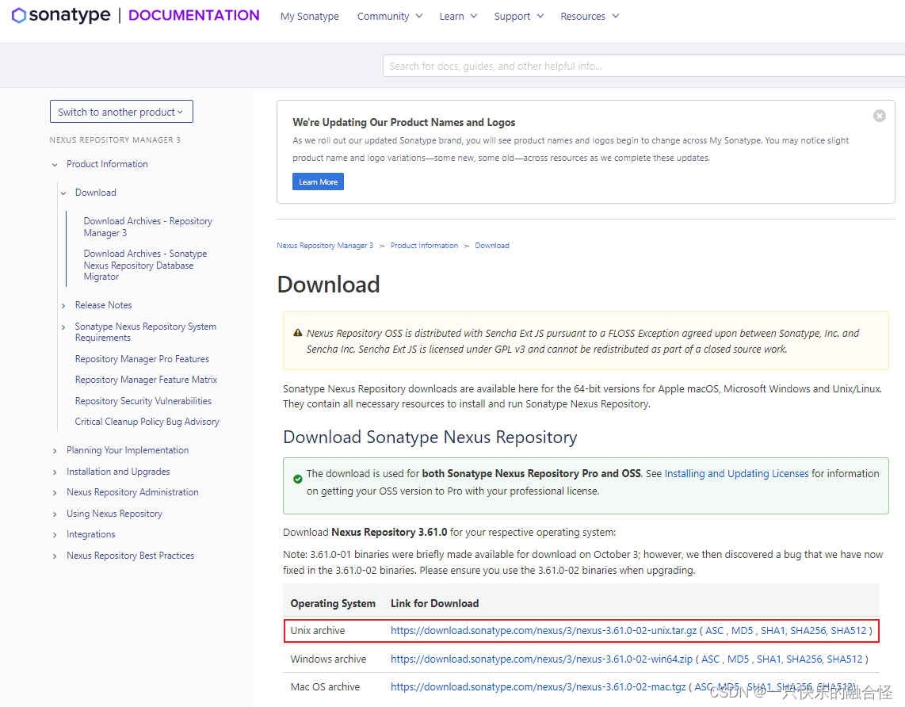Open the My Sonatype menu item
This screenshot has height=707, width=905.
click(309, 17)
